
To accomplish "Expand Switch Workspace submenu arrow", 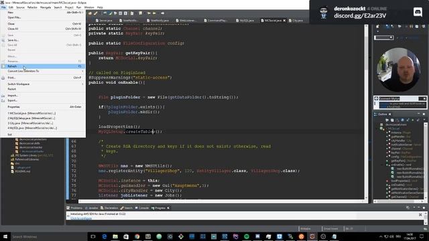I will tap(82, 84).
